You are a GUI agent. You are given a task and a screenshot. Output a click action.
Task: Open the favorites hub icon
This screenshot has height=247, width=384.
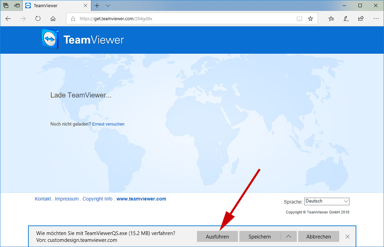331,18
